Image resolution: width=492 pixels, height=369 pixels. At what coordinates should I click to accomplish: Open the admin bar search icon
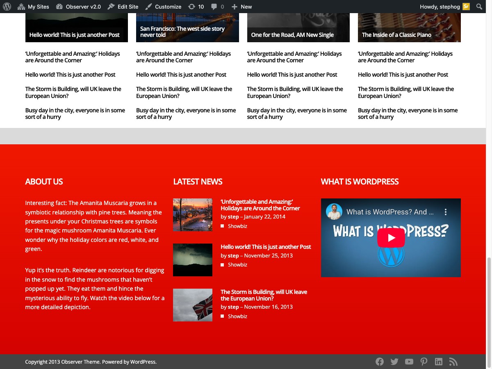coord(479,7)
